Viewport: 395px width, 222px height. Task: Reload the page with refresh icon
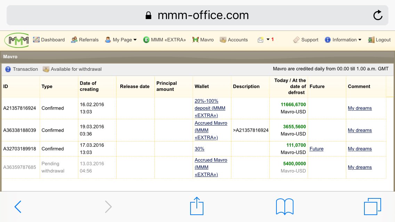(x=378, y=15)
